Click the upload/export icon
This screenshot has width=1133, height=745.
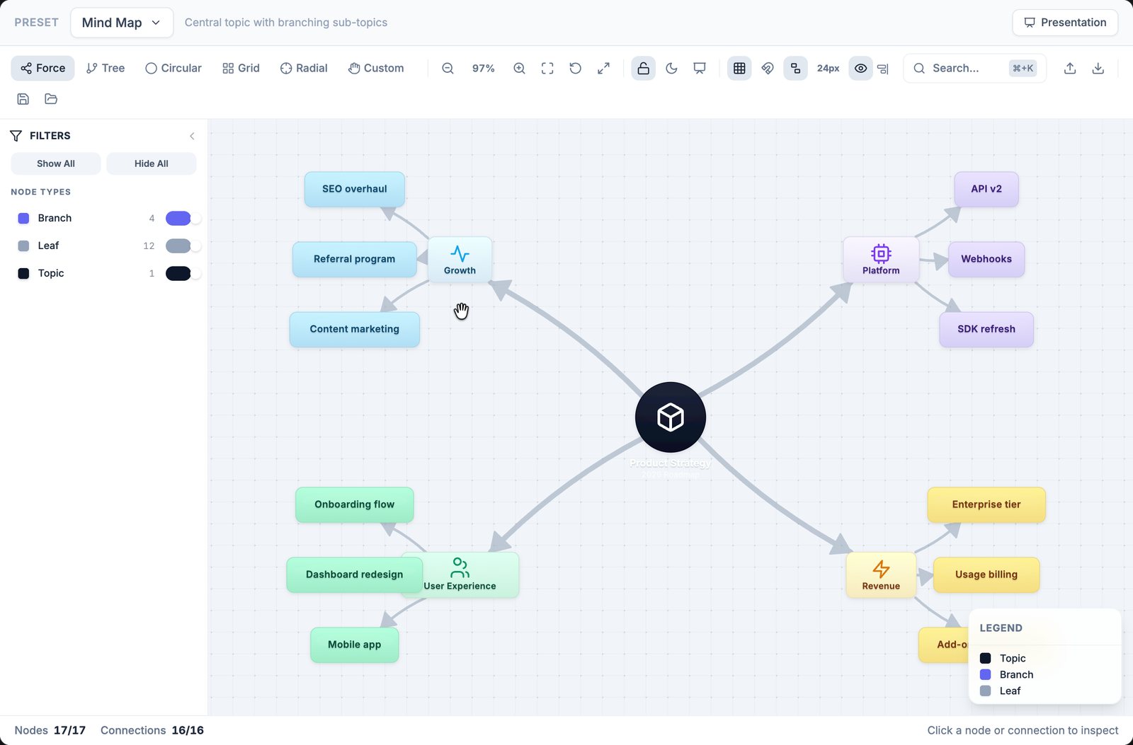(1070, 68)
